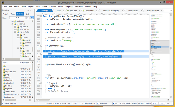The height and width of the screenshot is (107, 175).
Task: Collapse the if (qty) fold at line 581
Action: coord(41,83)
